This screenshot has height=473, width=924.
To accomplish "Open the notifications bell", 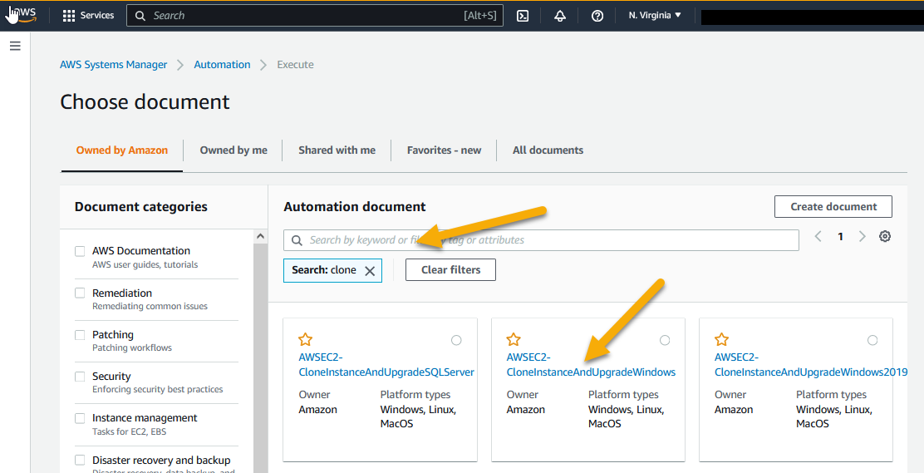I will [x=560, y=16].
